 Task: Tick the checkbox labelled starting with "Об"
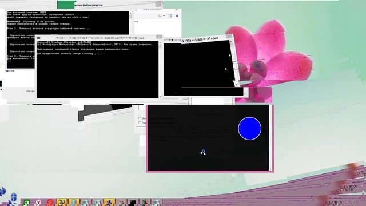coord(140,118)
